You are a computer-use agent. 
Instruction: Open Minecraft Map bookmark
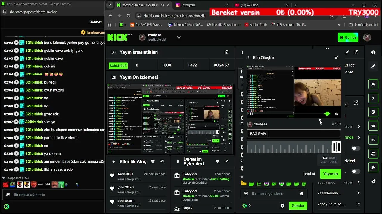[185, 25]
